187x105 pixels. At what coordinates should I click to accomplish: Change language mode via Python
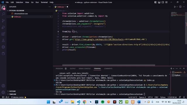click(x=163, y=97)
